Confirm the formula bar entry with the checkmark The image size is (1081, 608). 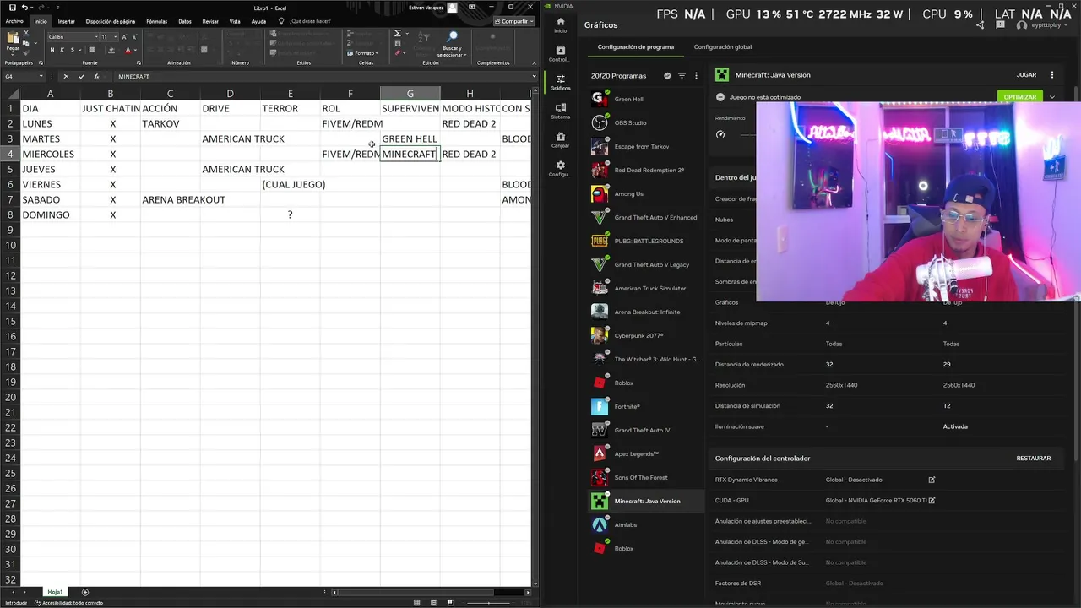pyautogui.click(x=81, y=76)
